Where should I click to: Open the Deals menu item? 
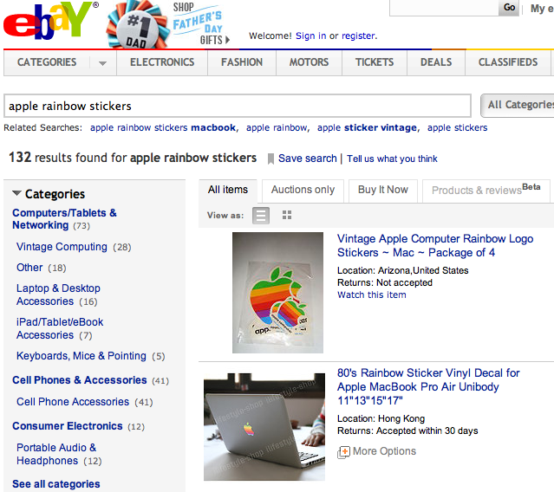(436, 62)
